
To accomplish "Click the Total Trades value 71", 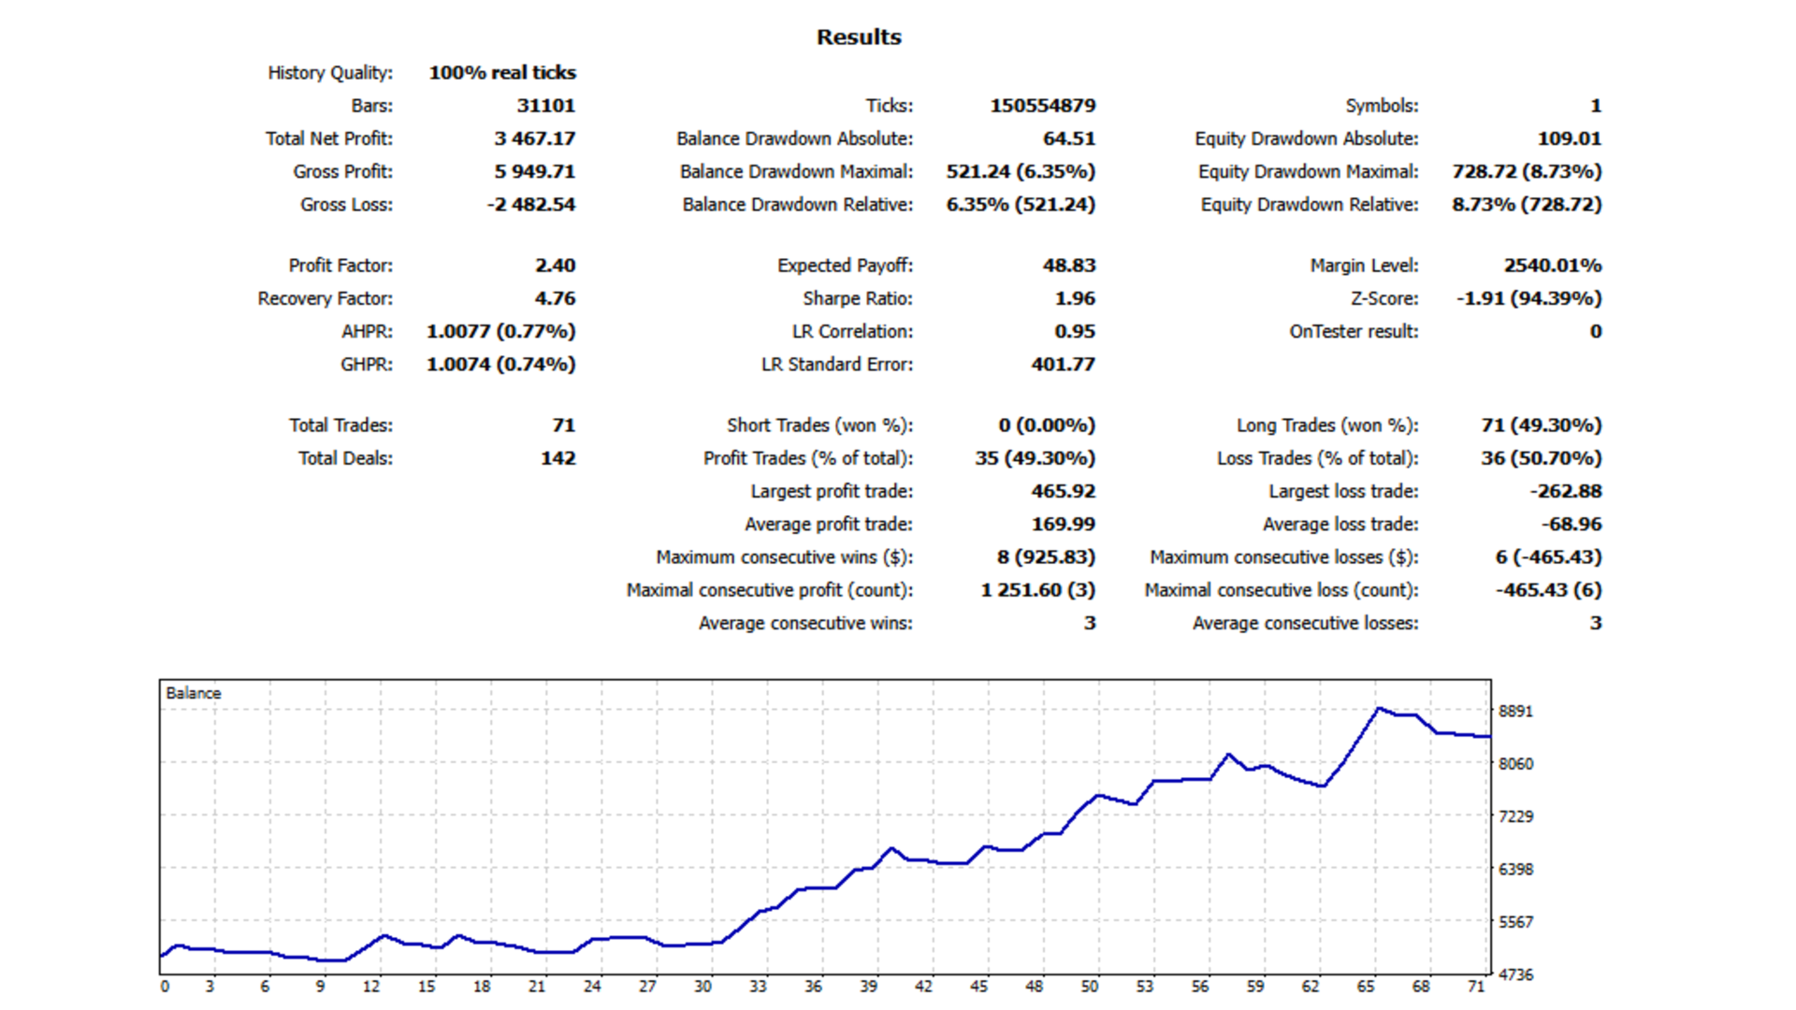I will click(x=563, y=426).
